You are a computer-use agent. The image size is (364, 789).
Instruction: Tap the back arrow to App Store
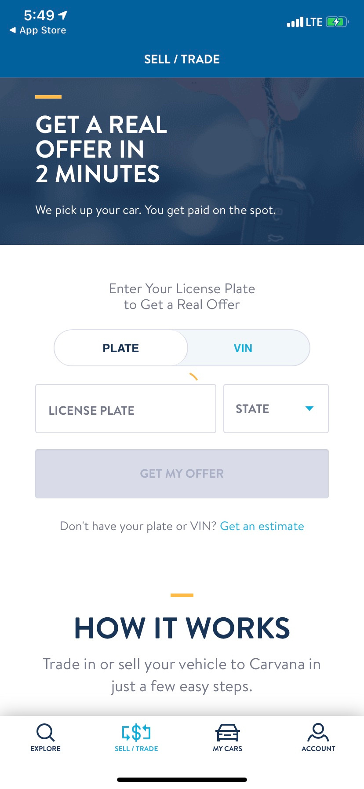[13, 30]
